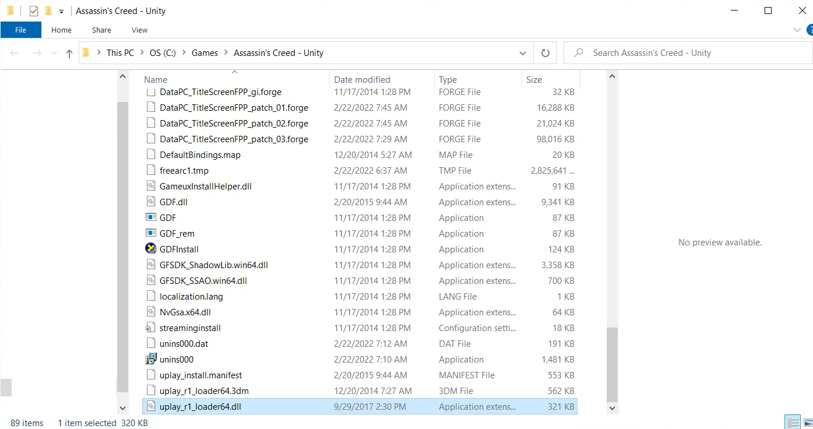Click the 2,825,641 size cell

552,171
